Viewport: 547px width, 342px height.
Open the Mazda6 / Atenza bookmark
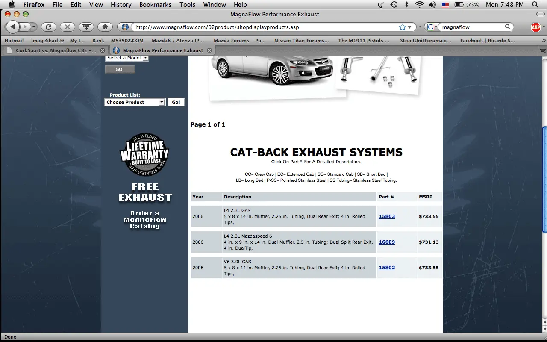click(178, 41)
